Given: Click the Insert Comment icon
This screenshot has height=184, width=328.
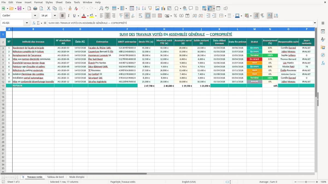Looking at the screenshot, I should (x=191, y=8).
